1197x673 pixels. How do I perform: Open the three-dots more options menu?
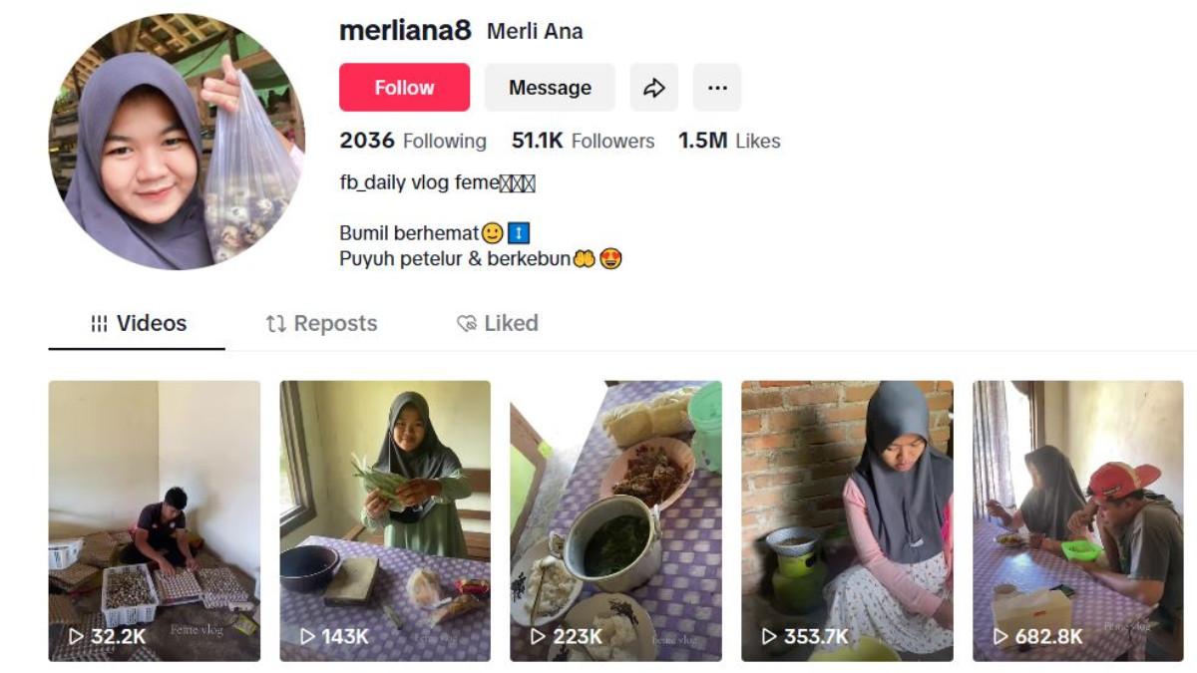(717, 88)
